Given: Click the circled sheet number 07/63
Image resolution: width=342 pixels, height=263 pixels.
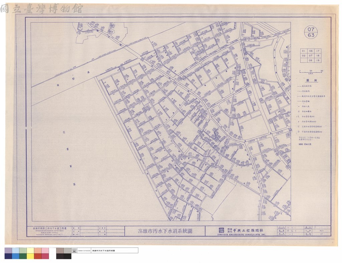Looking at the screenshot, I should (311, 32).
